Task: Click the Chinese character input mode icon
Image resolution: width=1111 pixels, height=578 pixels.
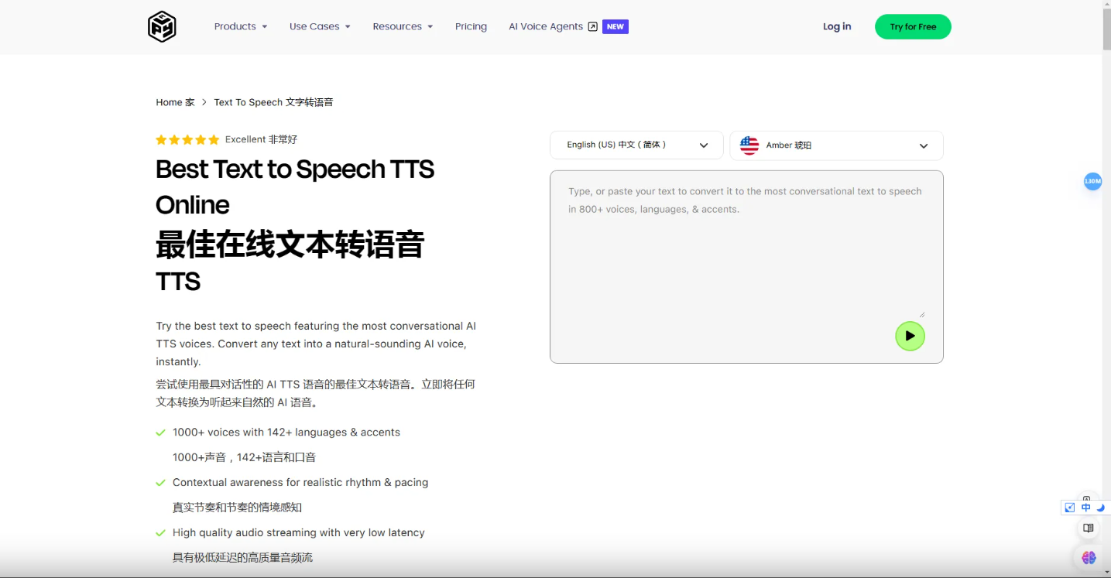Action: [x=1085, y=508]
